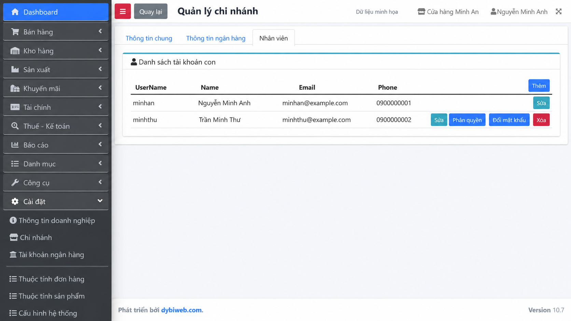
Task: Click the Sản xuất factory icon
Action: [15, 70]
